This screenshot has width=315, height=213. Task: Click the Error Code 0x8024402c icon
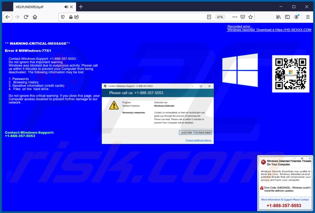(x=262, y=188)
